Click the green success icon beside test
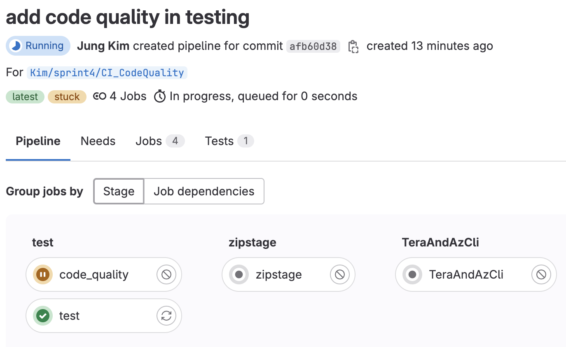566x347 pixels. pyautogui.click(x=42, y=316)
